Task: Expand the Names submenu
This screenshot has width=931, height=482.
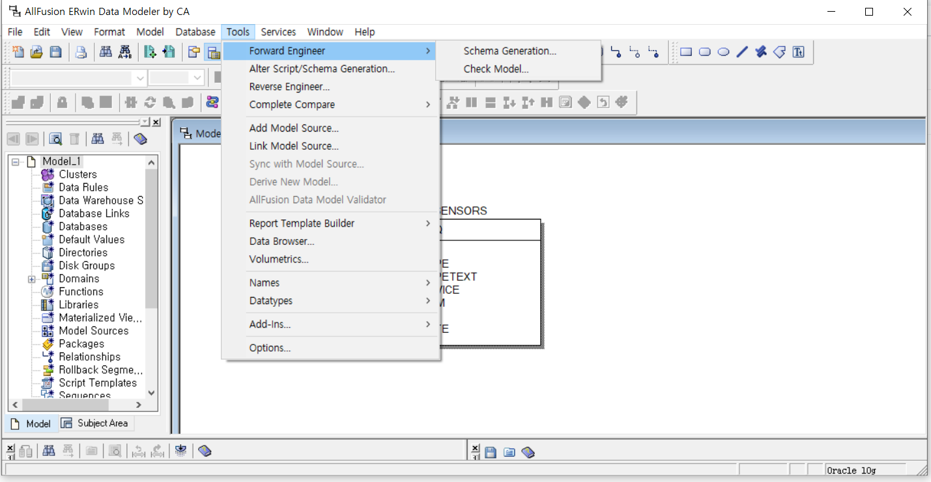Action: point(428,283)
